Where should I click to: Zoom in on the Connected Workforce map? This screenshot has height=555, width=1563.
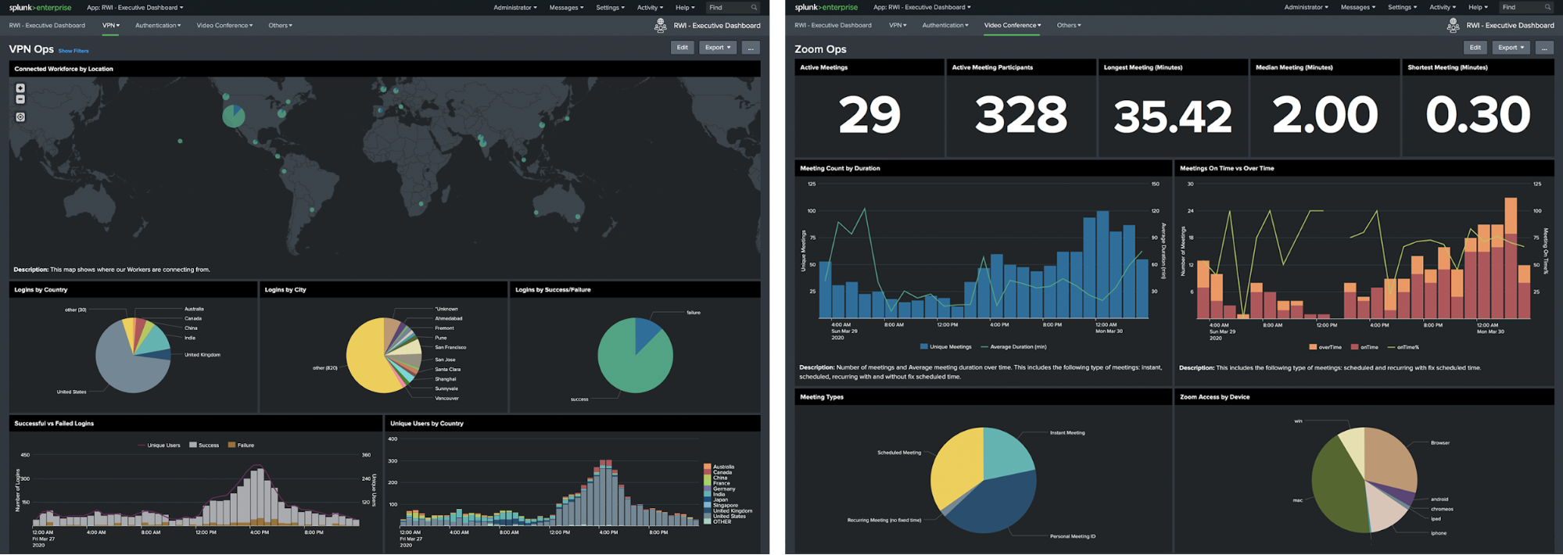(20, 88)
